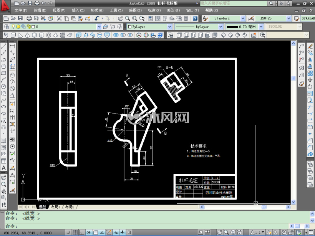Toggle Dynamic Input in the status bar

(x=116, y=233)
